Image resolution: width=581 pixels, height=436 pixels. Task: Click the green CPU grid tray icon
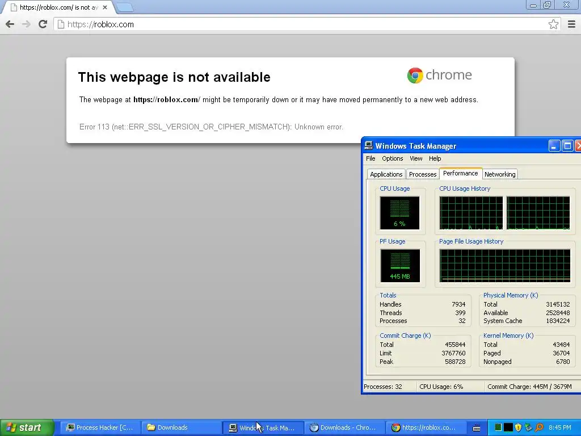498,427
